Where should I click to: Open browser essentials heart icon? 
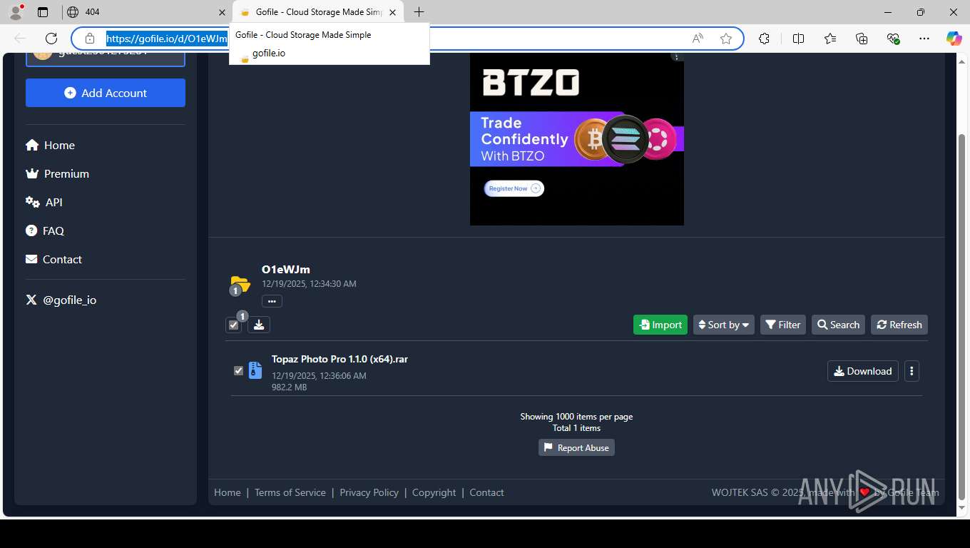click(893, 39)
